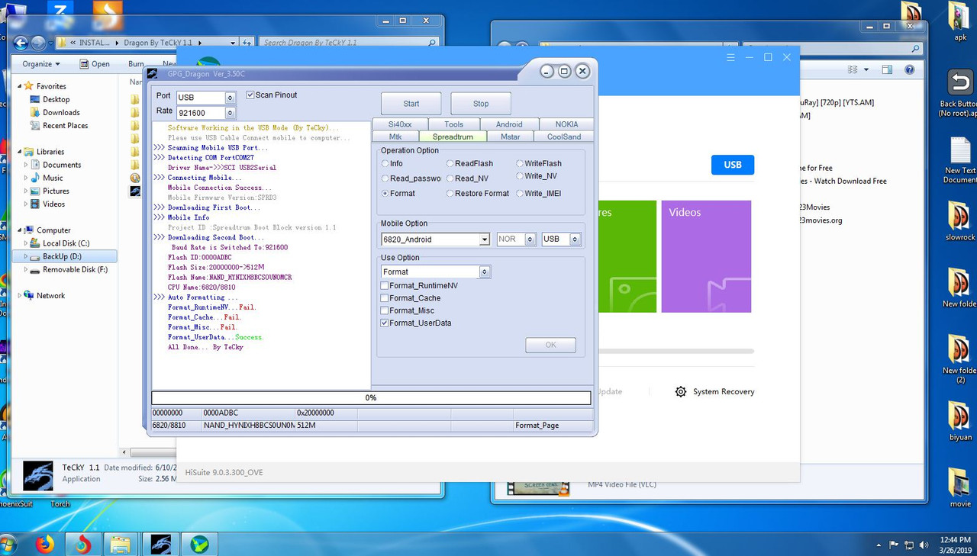Switch to the Si40xx tab
This screenshot has height=556, width=977.
pyautogui.click(x=400, y=124)
